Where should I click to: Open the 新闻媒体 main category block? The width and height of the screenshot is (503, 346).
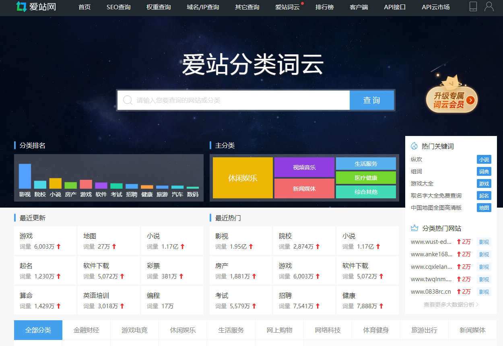coord(304,189)
